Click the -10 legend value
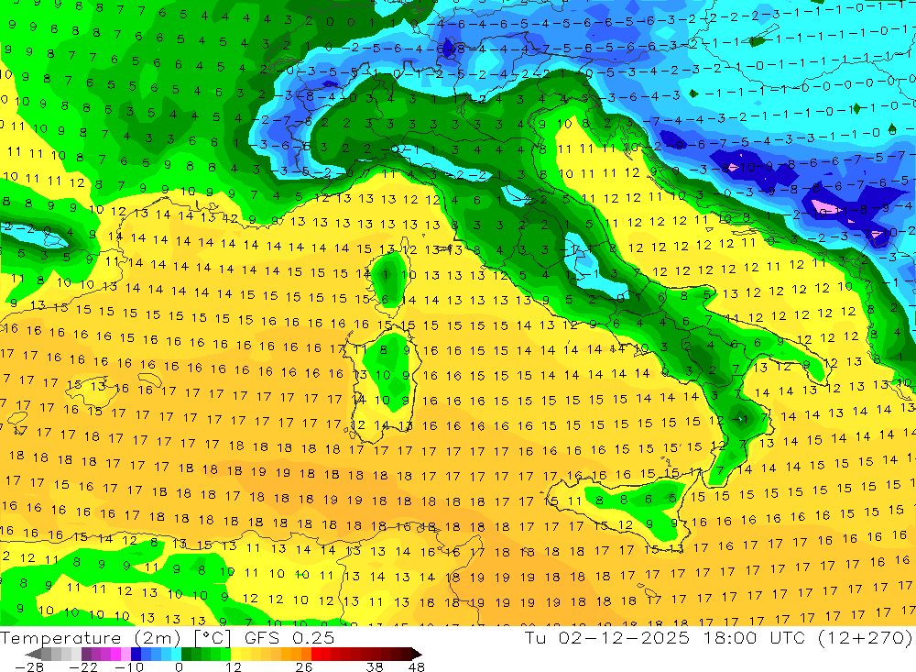This screenshot has width=916, height=672. tap(129, 667)
